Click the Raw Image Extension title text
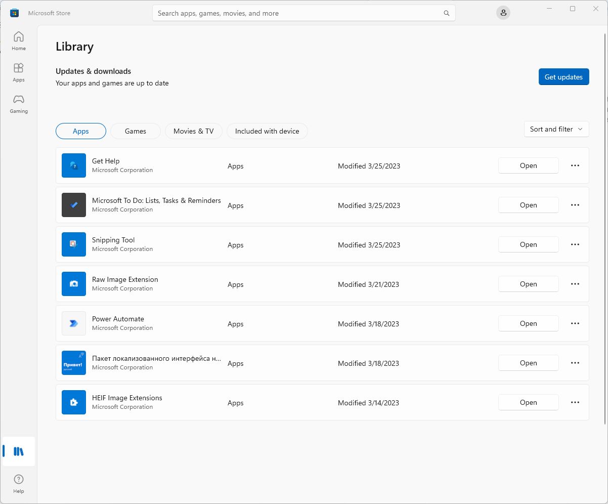The image size is (608, 504). tap(125, 279)
